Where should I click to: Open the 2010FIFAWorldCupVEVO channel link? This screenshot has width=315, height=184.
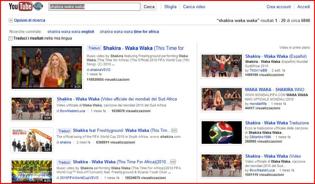(x=80, y=178)
